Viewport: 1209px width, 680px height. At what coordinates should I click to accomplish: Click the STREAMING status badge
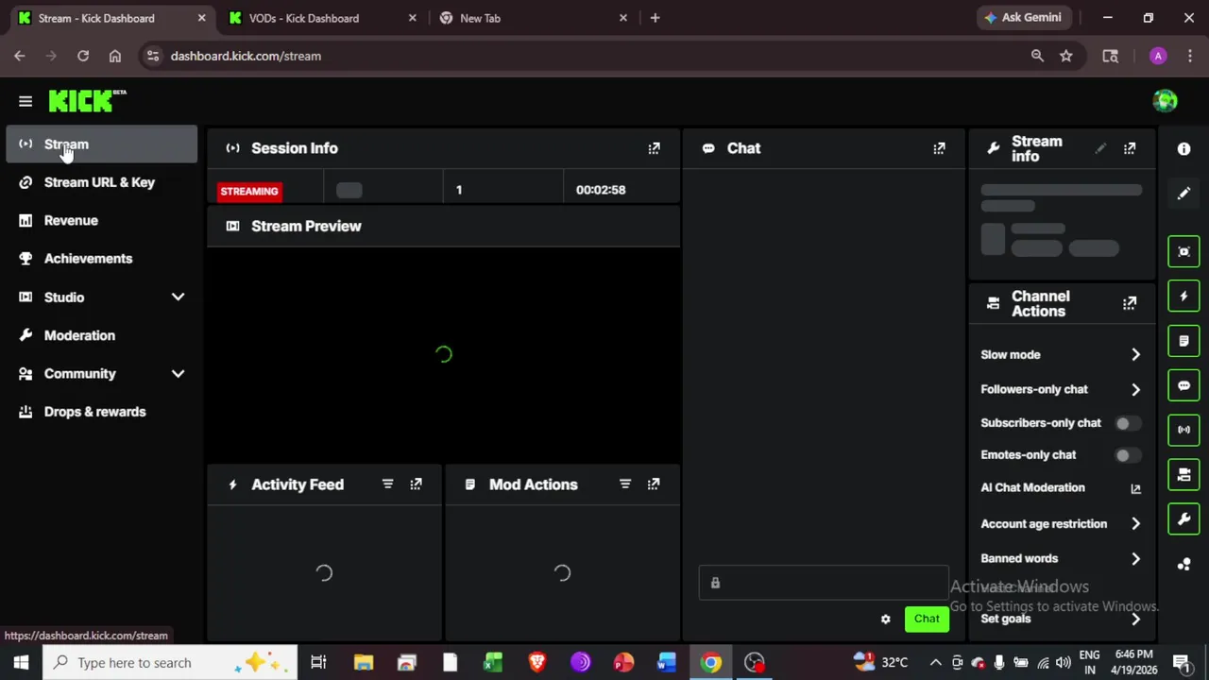tap(249, 191)
